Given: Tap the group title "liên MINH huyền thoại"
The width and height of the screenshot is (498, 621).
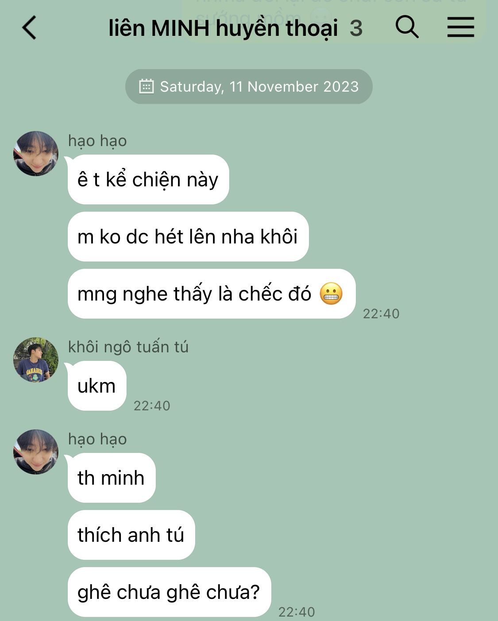Looking at the screenshot, I should click(223, 28).
